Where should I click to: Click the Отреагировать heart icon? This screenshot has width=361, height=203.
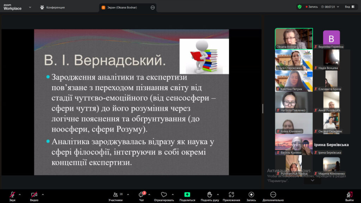pyautogui.click(x=164, y=195)
